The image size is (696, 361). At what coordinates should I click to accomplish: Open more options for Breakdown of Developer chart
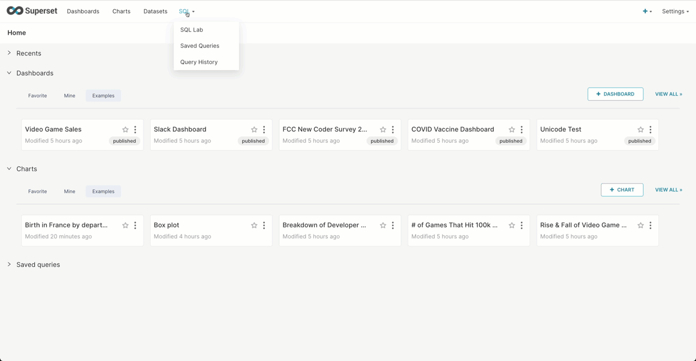coord(393,225)
